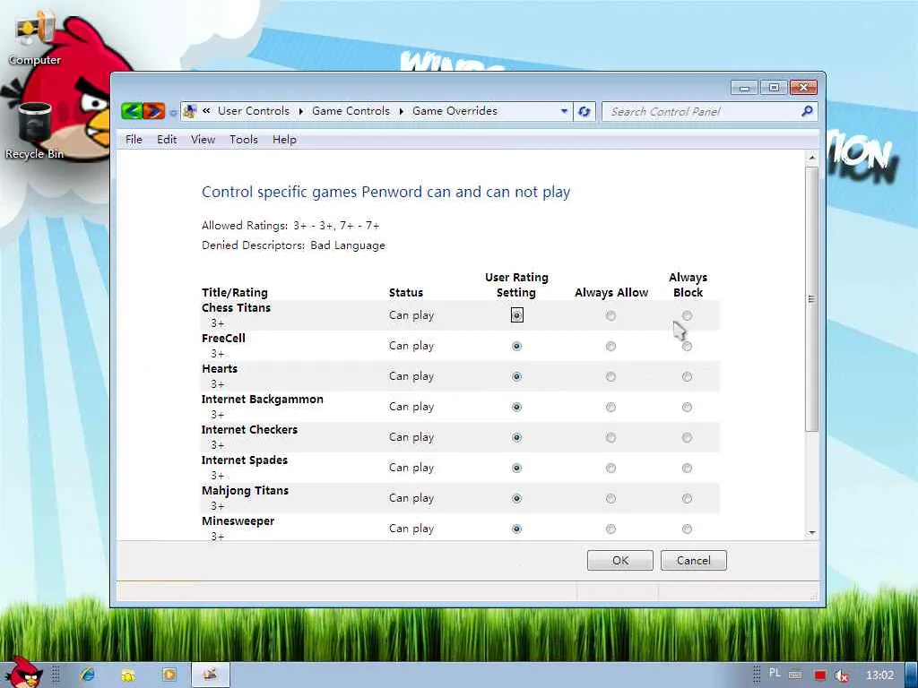The image size is (918, 688).
Task: Open Windows Explorer folder on taskbar
Action: coord(128,675)
